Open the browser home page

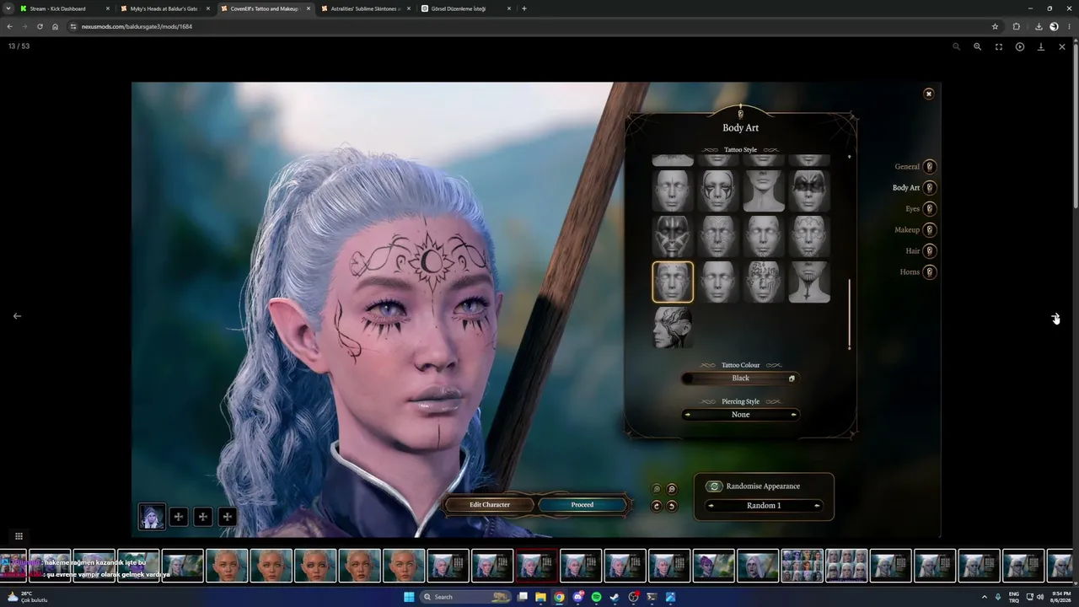pos(55,26)
